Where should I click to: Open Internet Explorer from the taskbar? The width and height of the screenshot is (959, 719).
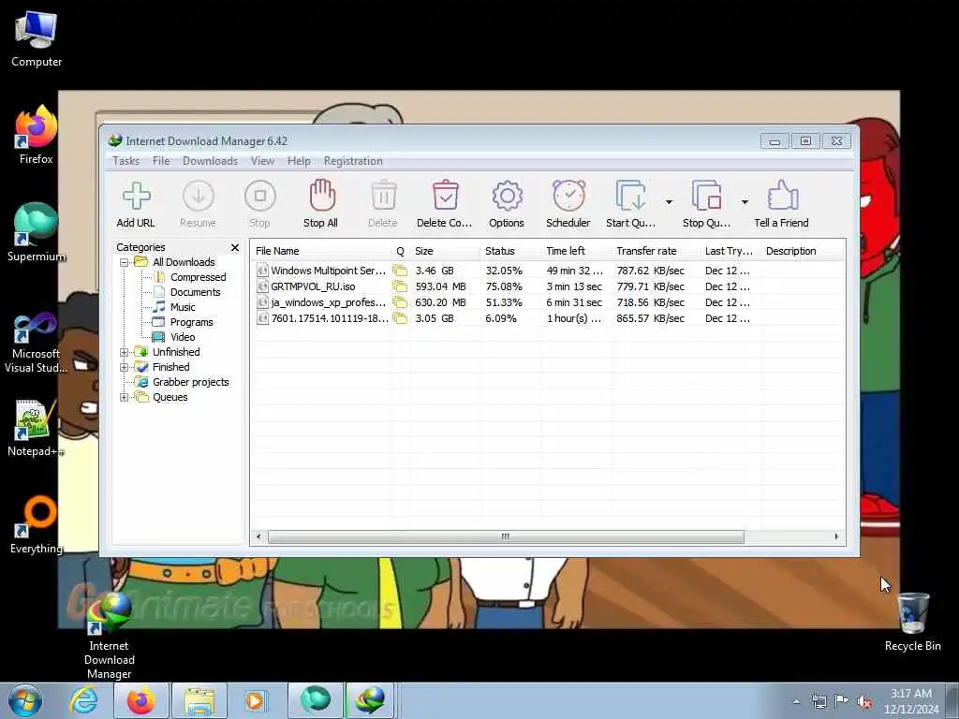coord(83,700)
